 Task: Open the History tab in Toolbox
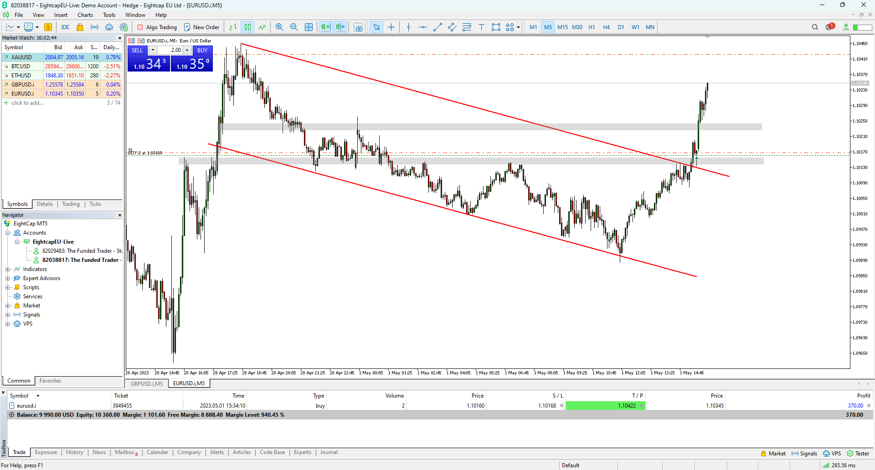click(75, 452)
